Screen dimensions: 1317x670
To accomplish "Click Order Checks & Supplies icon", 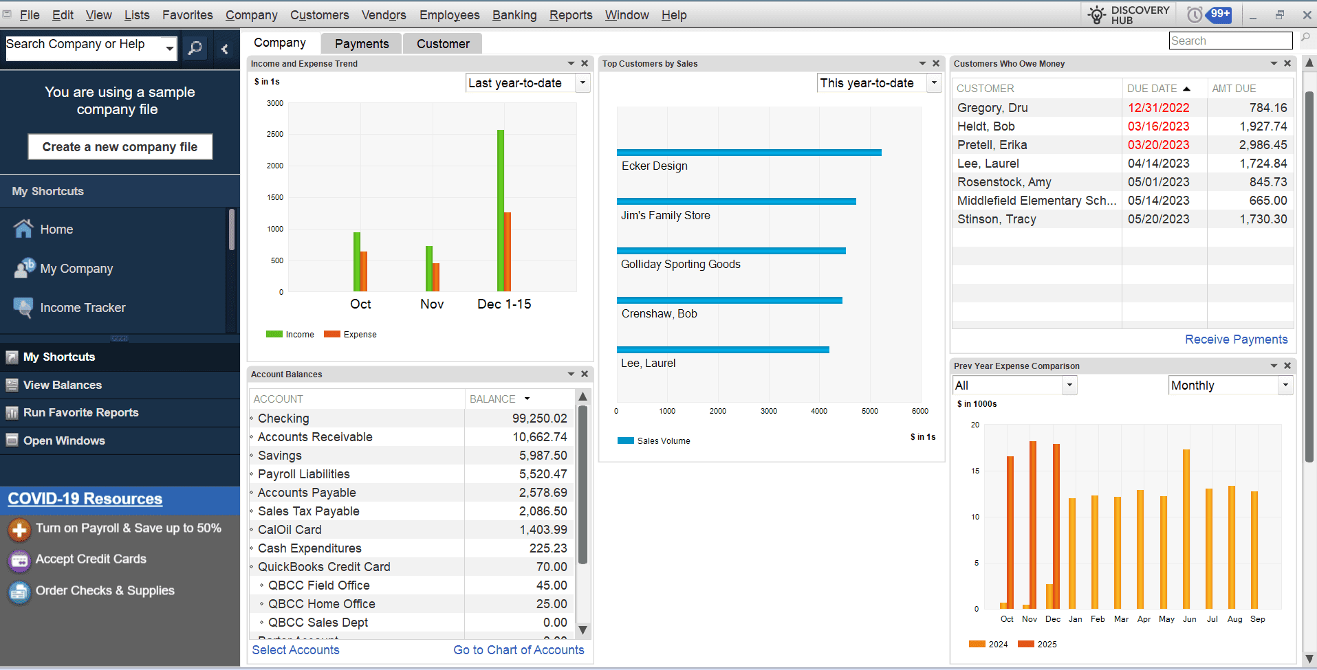I will [19, 592].
